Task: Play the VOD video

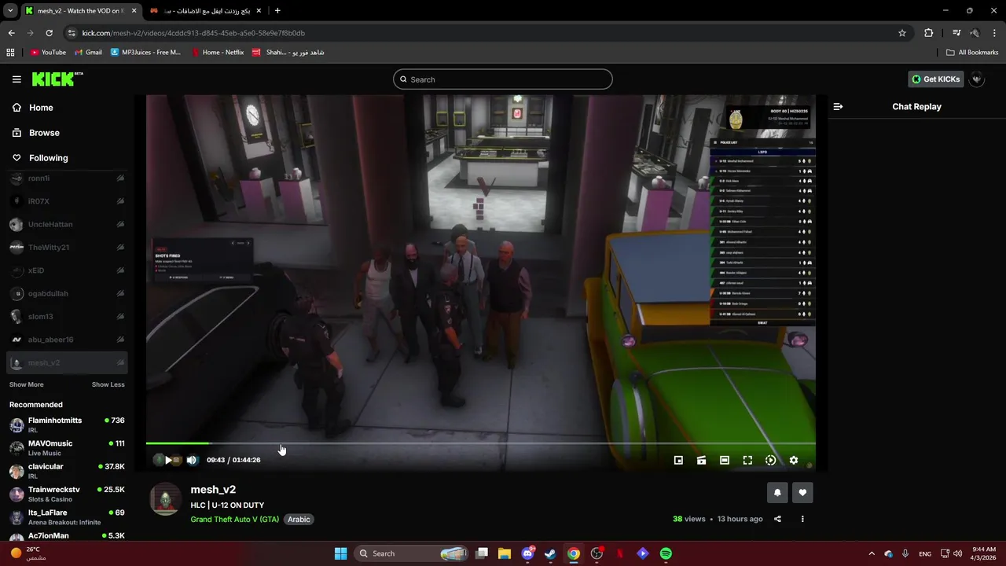Action: (x=167, y=460)
